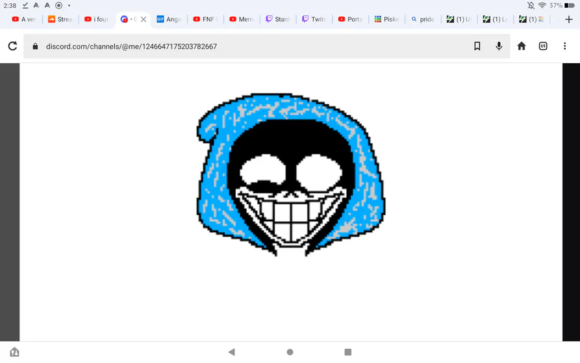Image resolution: width=580 pixels, height=363 pixels.
Task: Switch to the "Anga" GIF tab
Action: click(x=169, y=19)
